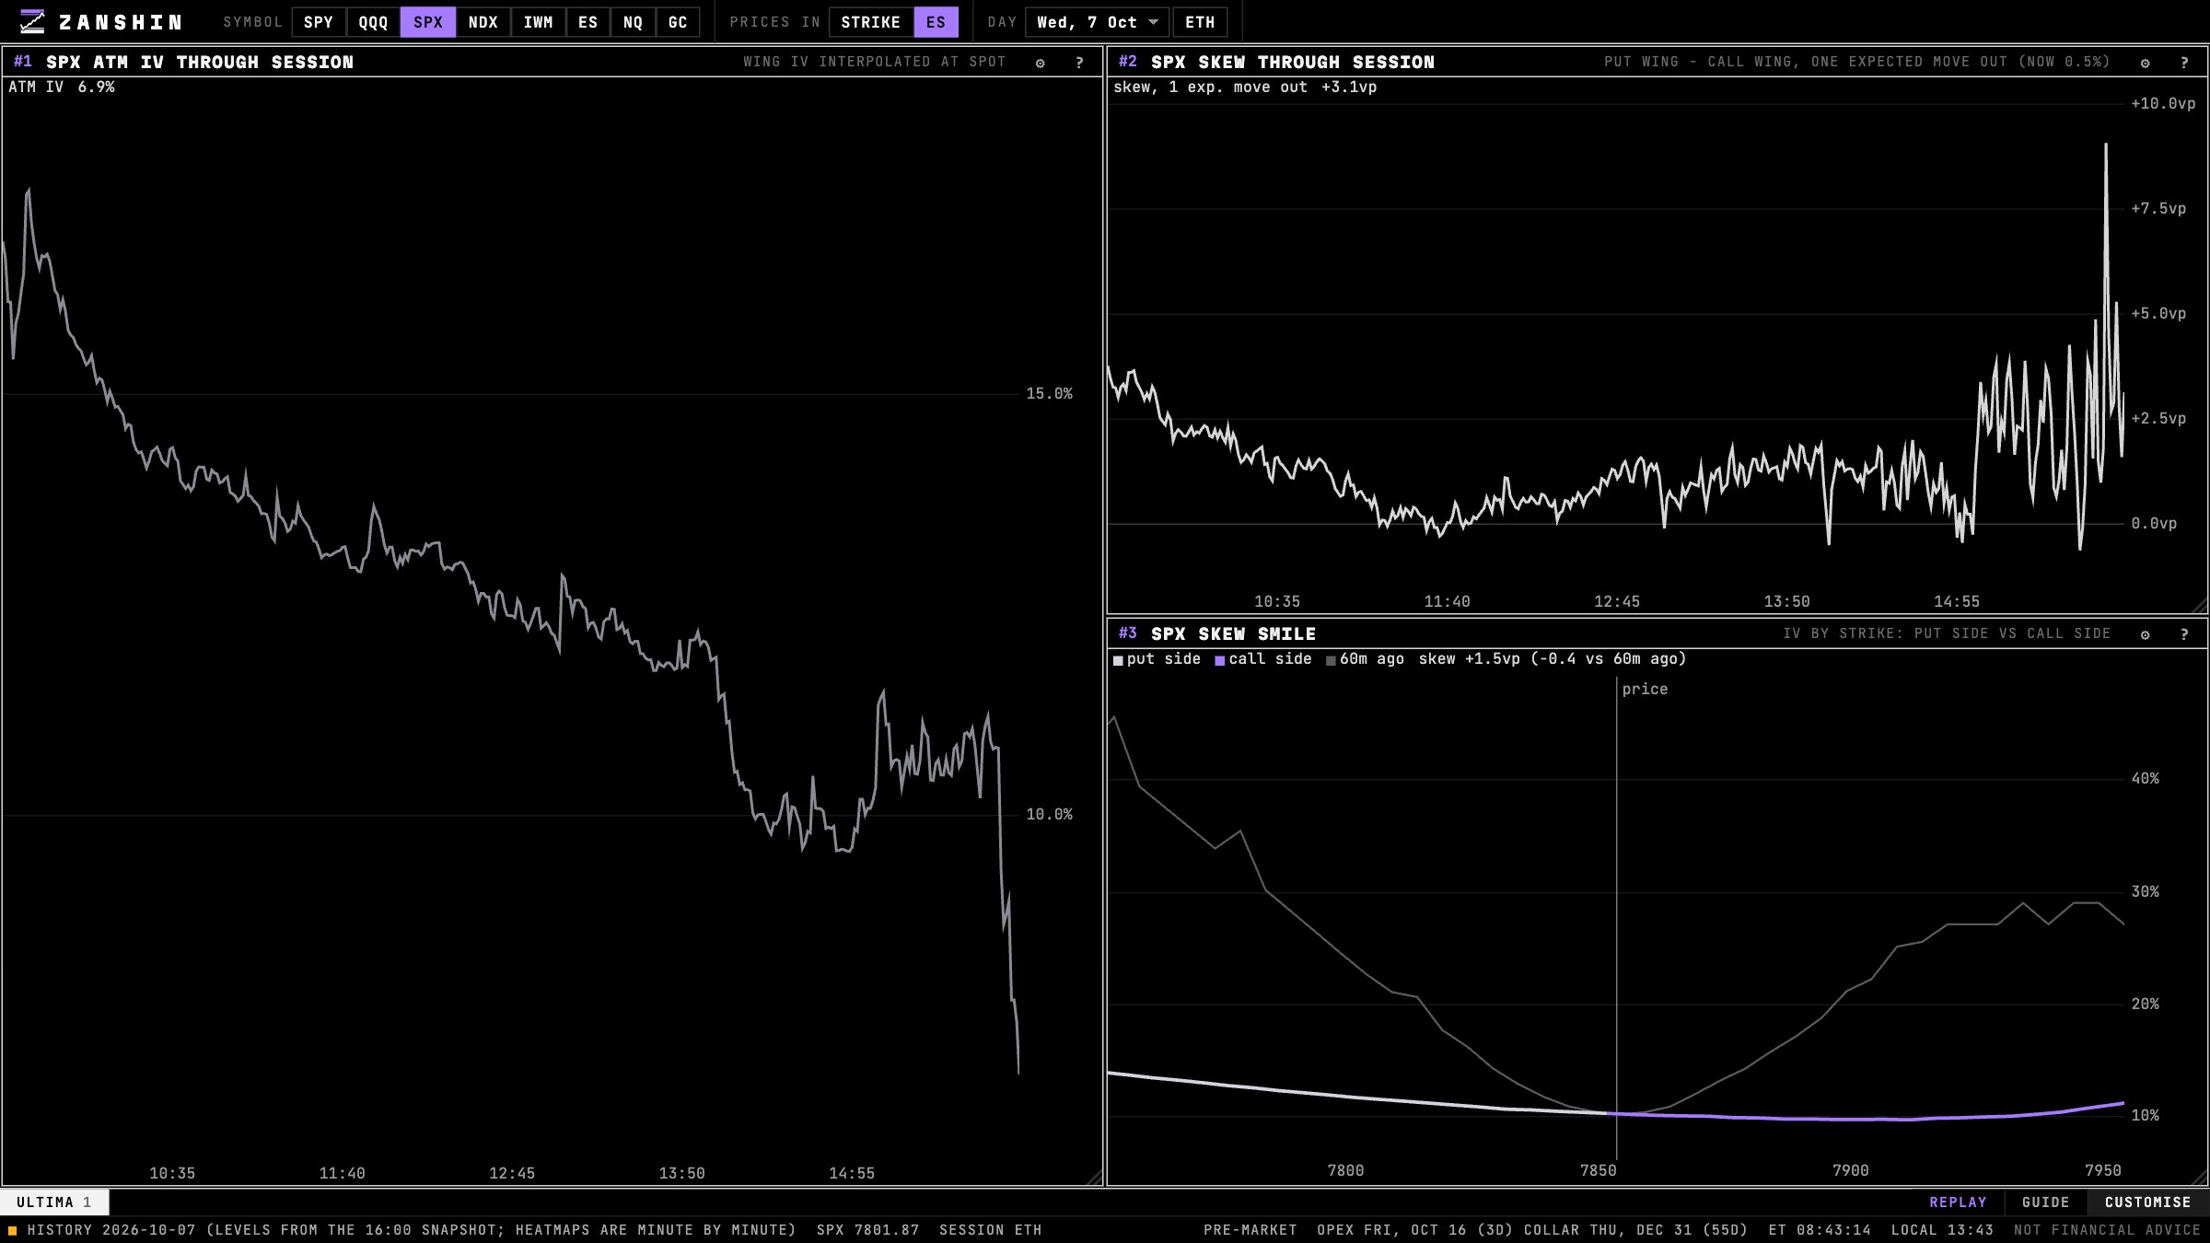This screenshot has height=1243, width=2210.
Task: Grab resize handle of Skew Smile panel
Action: pos(2200,1178)
